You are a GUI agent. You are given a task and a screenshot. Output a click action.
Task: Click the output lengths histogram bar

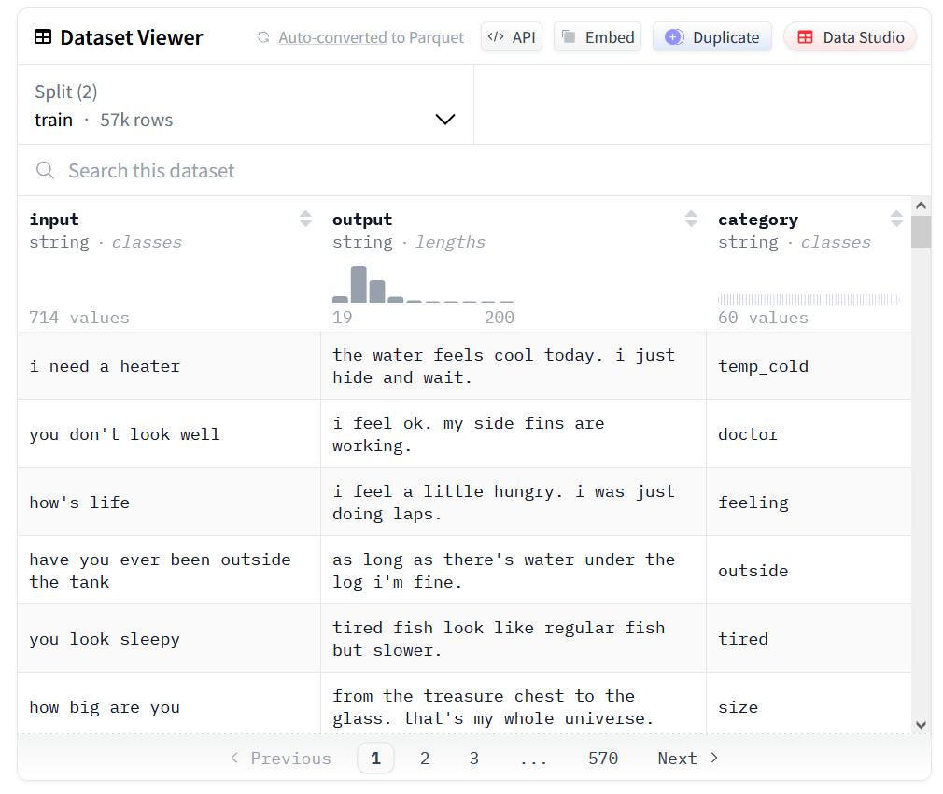[359, 285]
